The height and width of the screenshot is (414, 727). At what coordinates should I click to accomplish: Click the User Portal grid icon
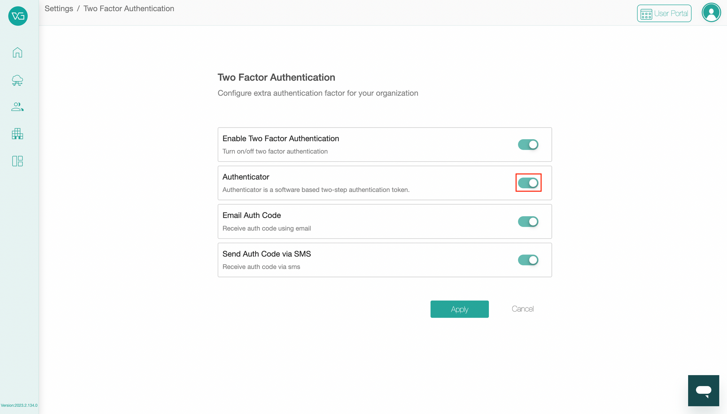click(646, 14)
